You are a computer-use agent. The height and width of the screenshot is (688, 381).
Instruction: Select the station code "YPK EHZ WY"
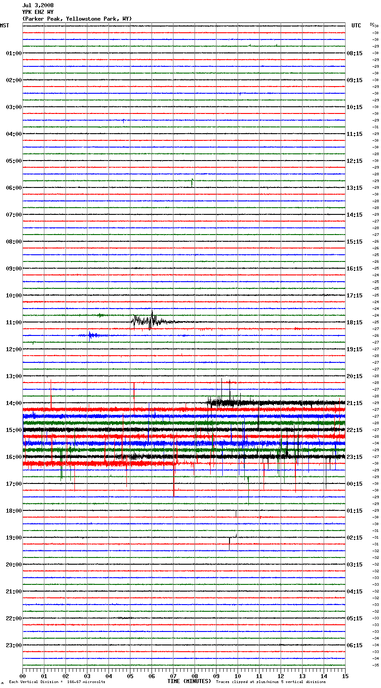coord(38,12)
